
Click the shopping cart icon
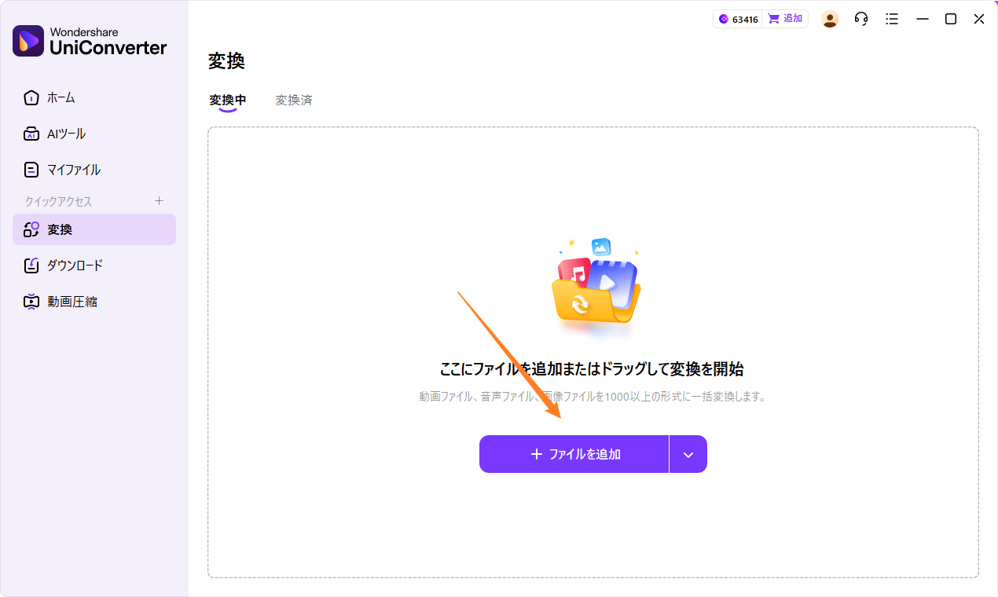point(773,17)
